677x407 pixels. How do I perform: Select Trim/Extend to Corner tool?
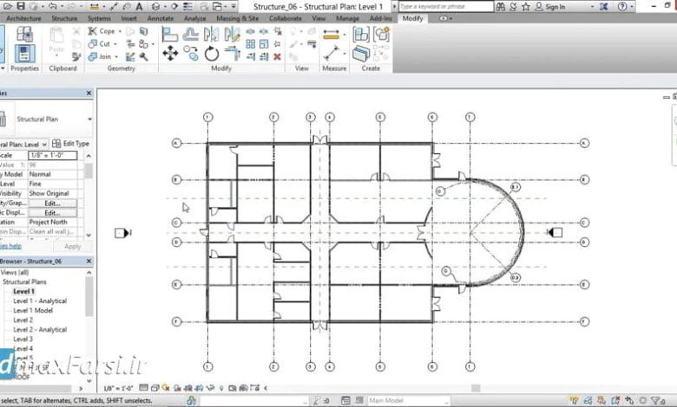coord(233,54)
